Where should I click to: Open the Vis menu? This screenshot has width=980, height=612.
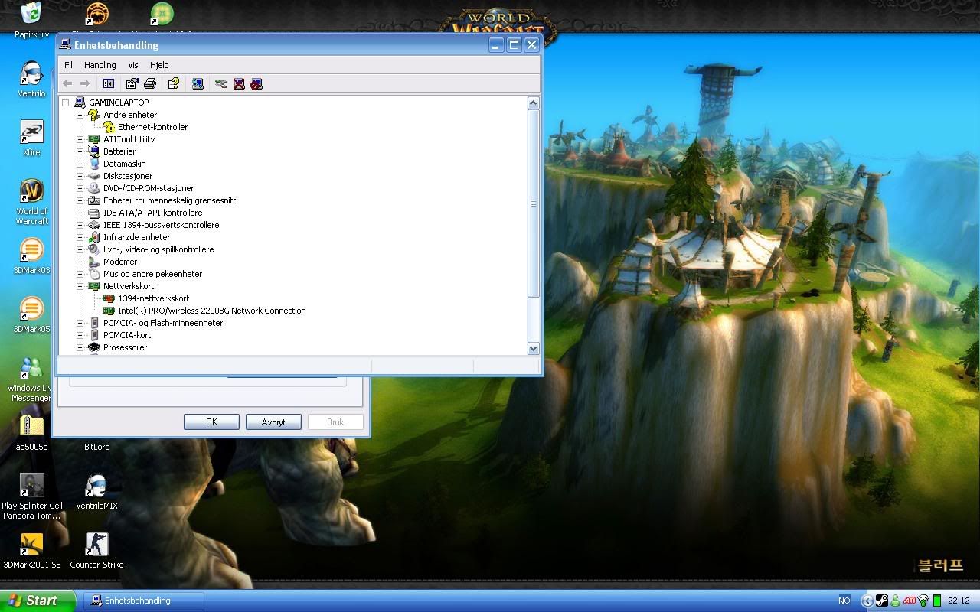click(133, 65)
